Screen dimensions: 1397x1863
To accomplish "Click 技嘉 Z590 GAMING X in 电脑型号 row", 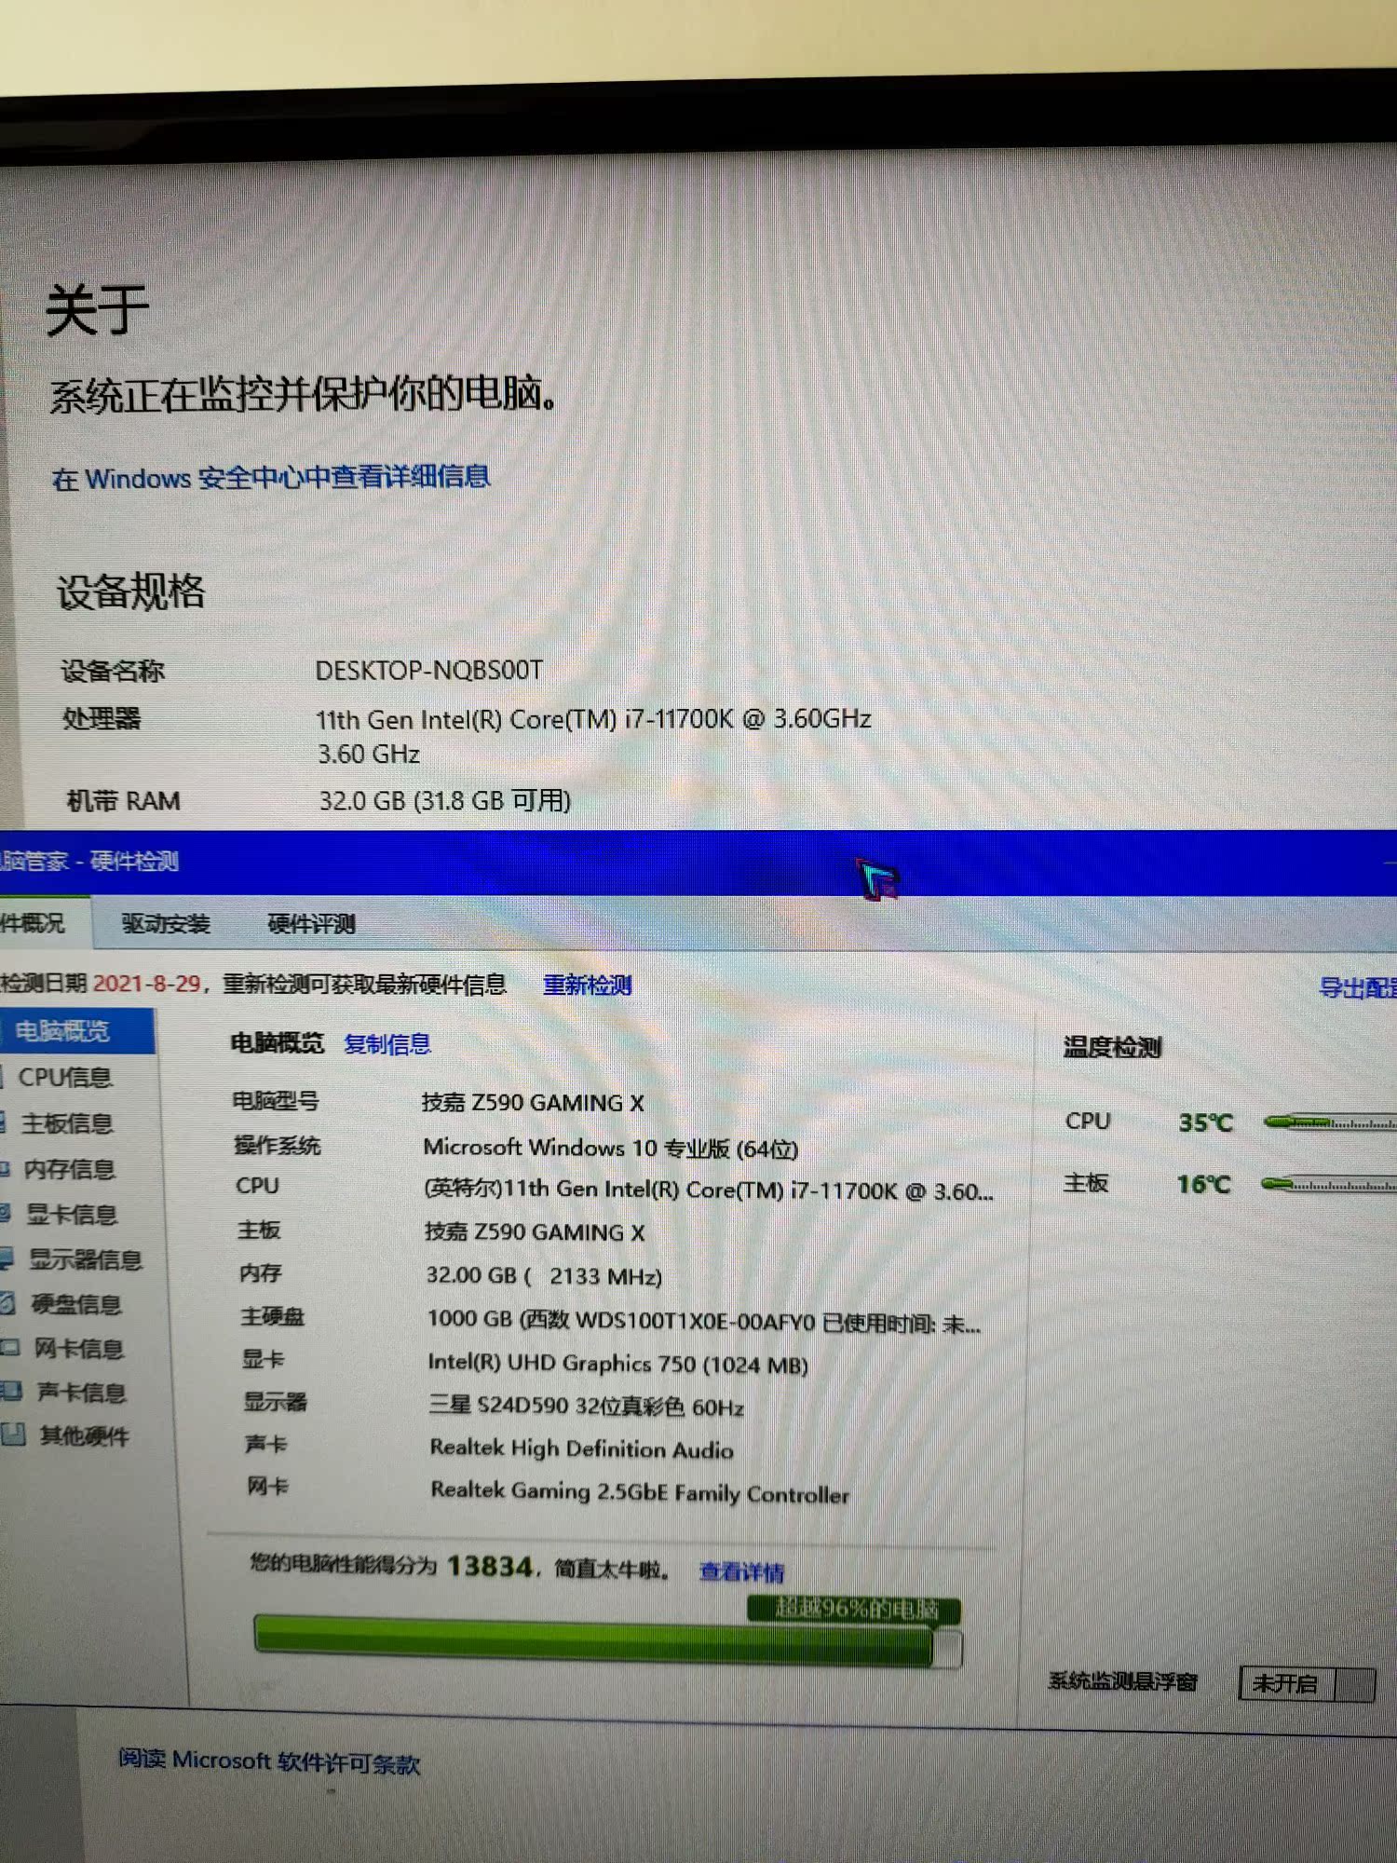I will click(x=533, y=1103).
